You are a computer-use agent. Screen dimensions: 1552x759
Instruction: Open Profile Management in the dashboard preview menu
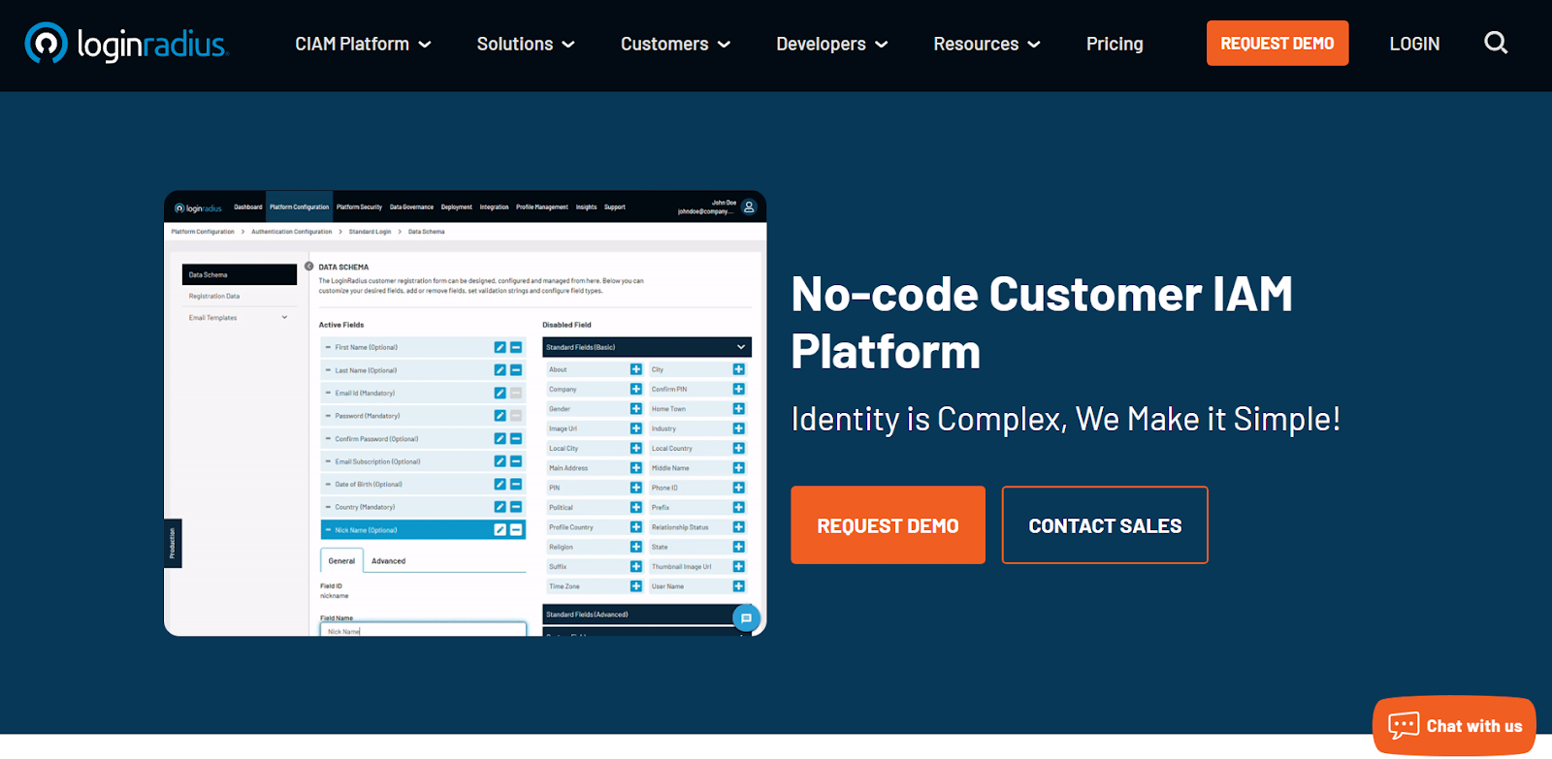[x=542, y=206]
